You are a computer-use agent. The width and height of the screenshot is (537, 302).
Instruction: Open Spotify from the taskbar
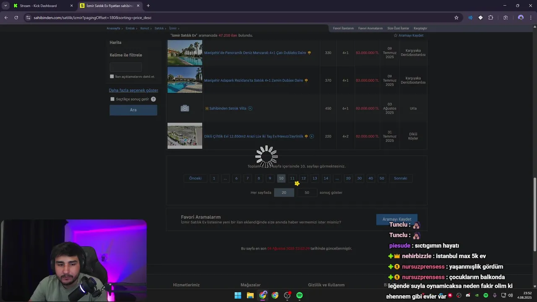[300, 295]
